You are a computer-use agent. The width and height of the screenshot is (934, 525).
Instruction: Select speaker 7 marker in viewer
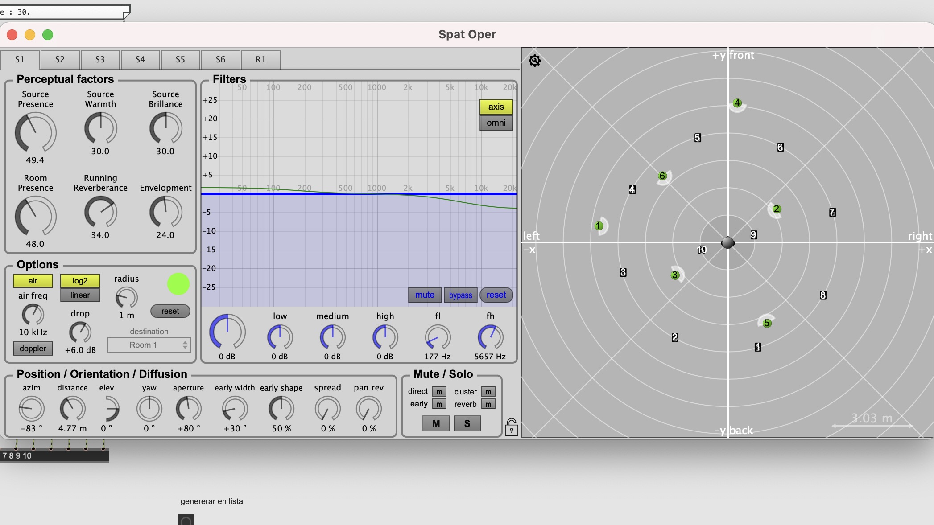coord(832,213)
